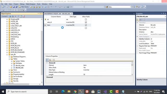Viewport: 167px width, 94px height.
Task: Click the globe icon left of dbo combo
Action: (107, 7)
